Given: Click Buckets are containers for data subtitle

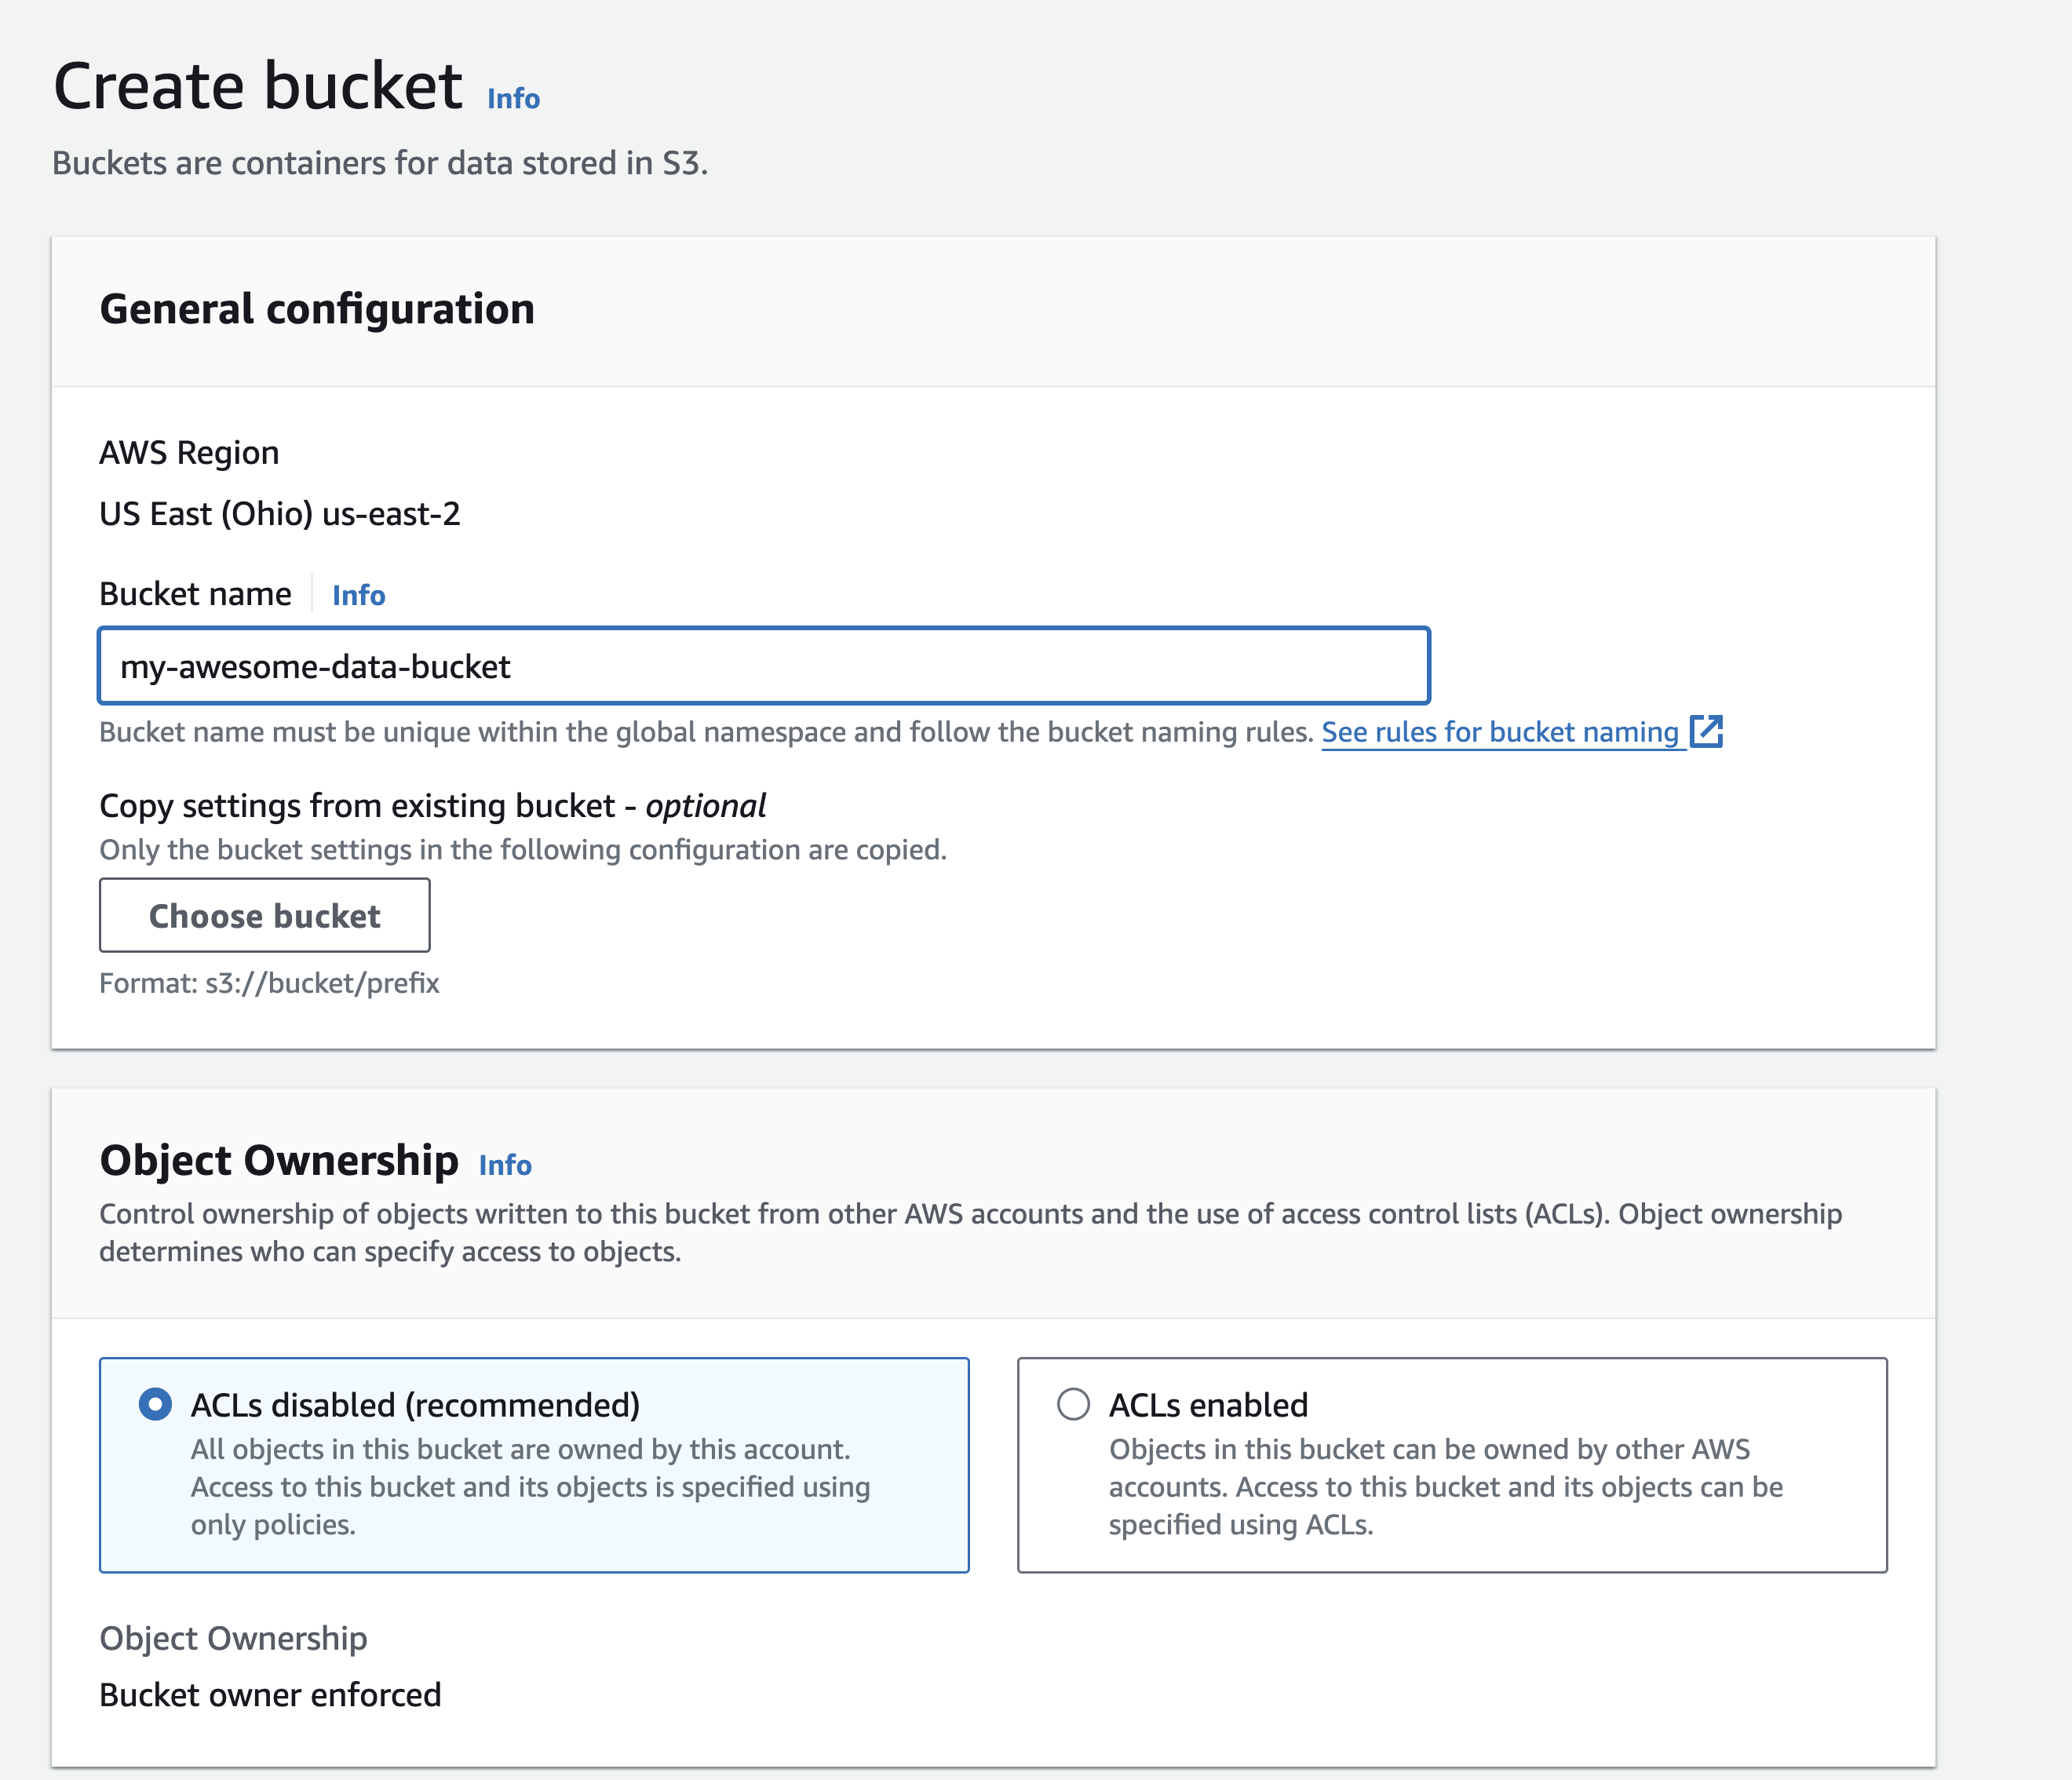Looking at the screenshot, I should point(380,163).
